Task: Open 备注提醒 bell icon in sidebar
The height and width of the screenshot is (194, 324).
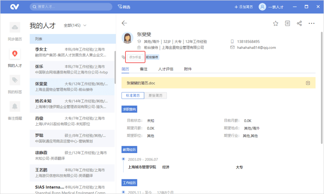Action: [x=15, y=106]
